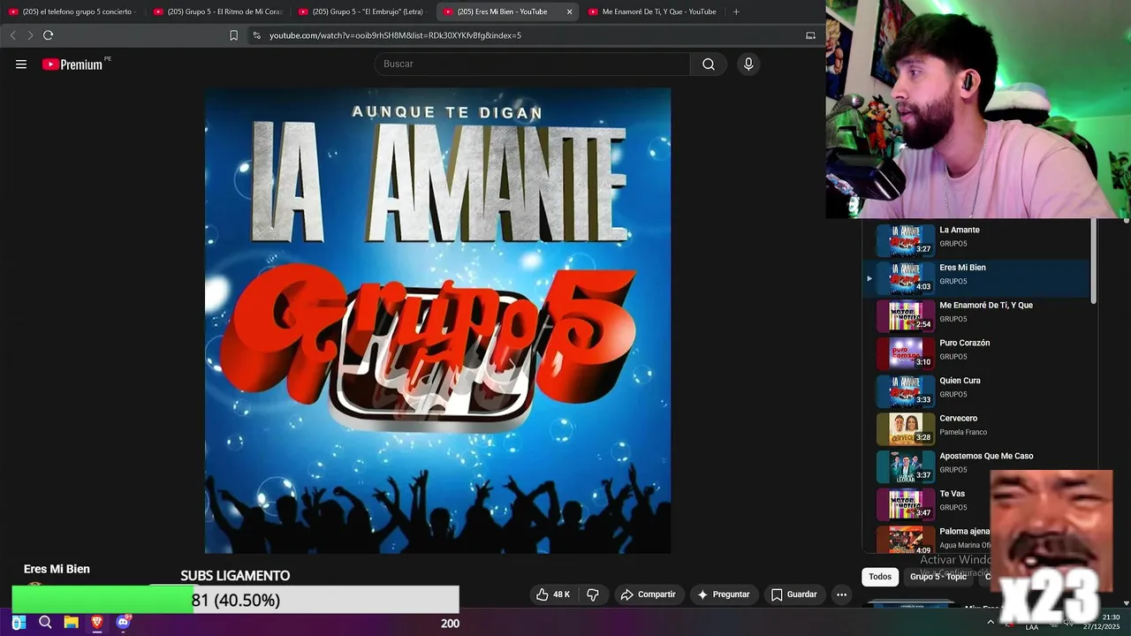The image size is (1131, 636).
Task: Click the cast/media icon in the address bar
Action: click(810, 35)
